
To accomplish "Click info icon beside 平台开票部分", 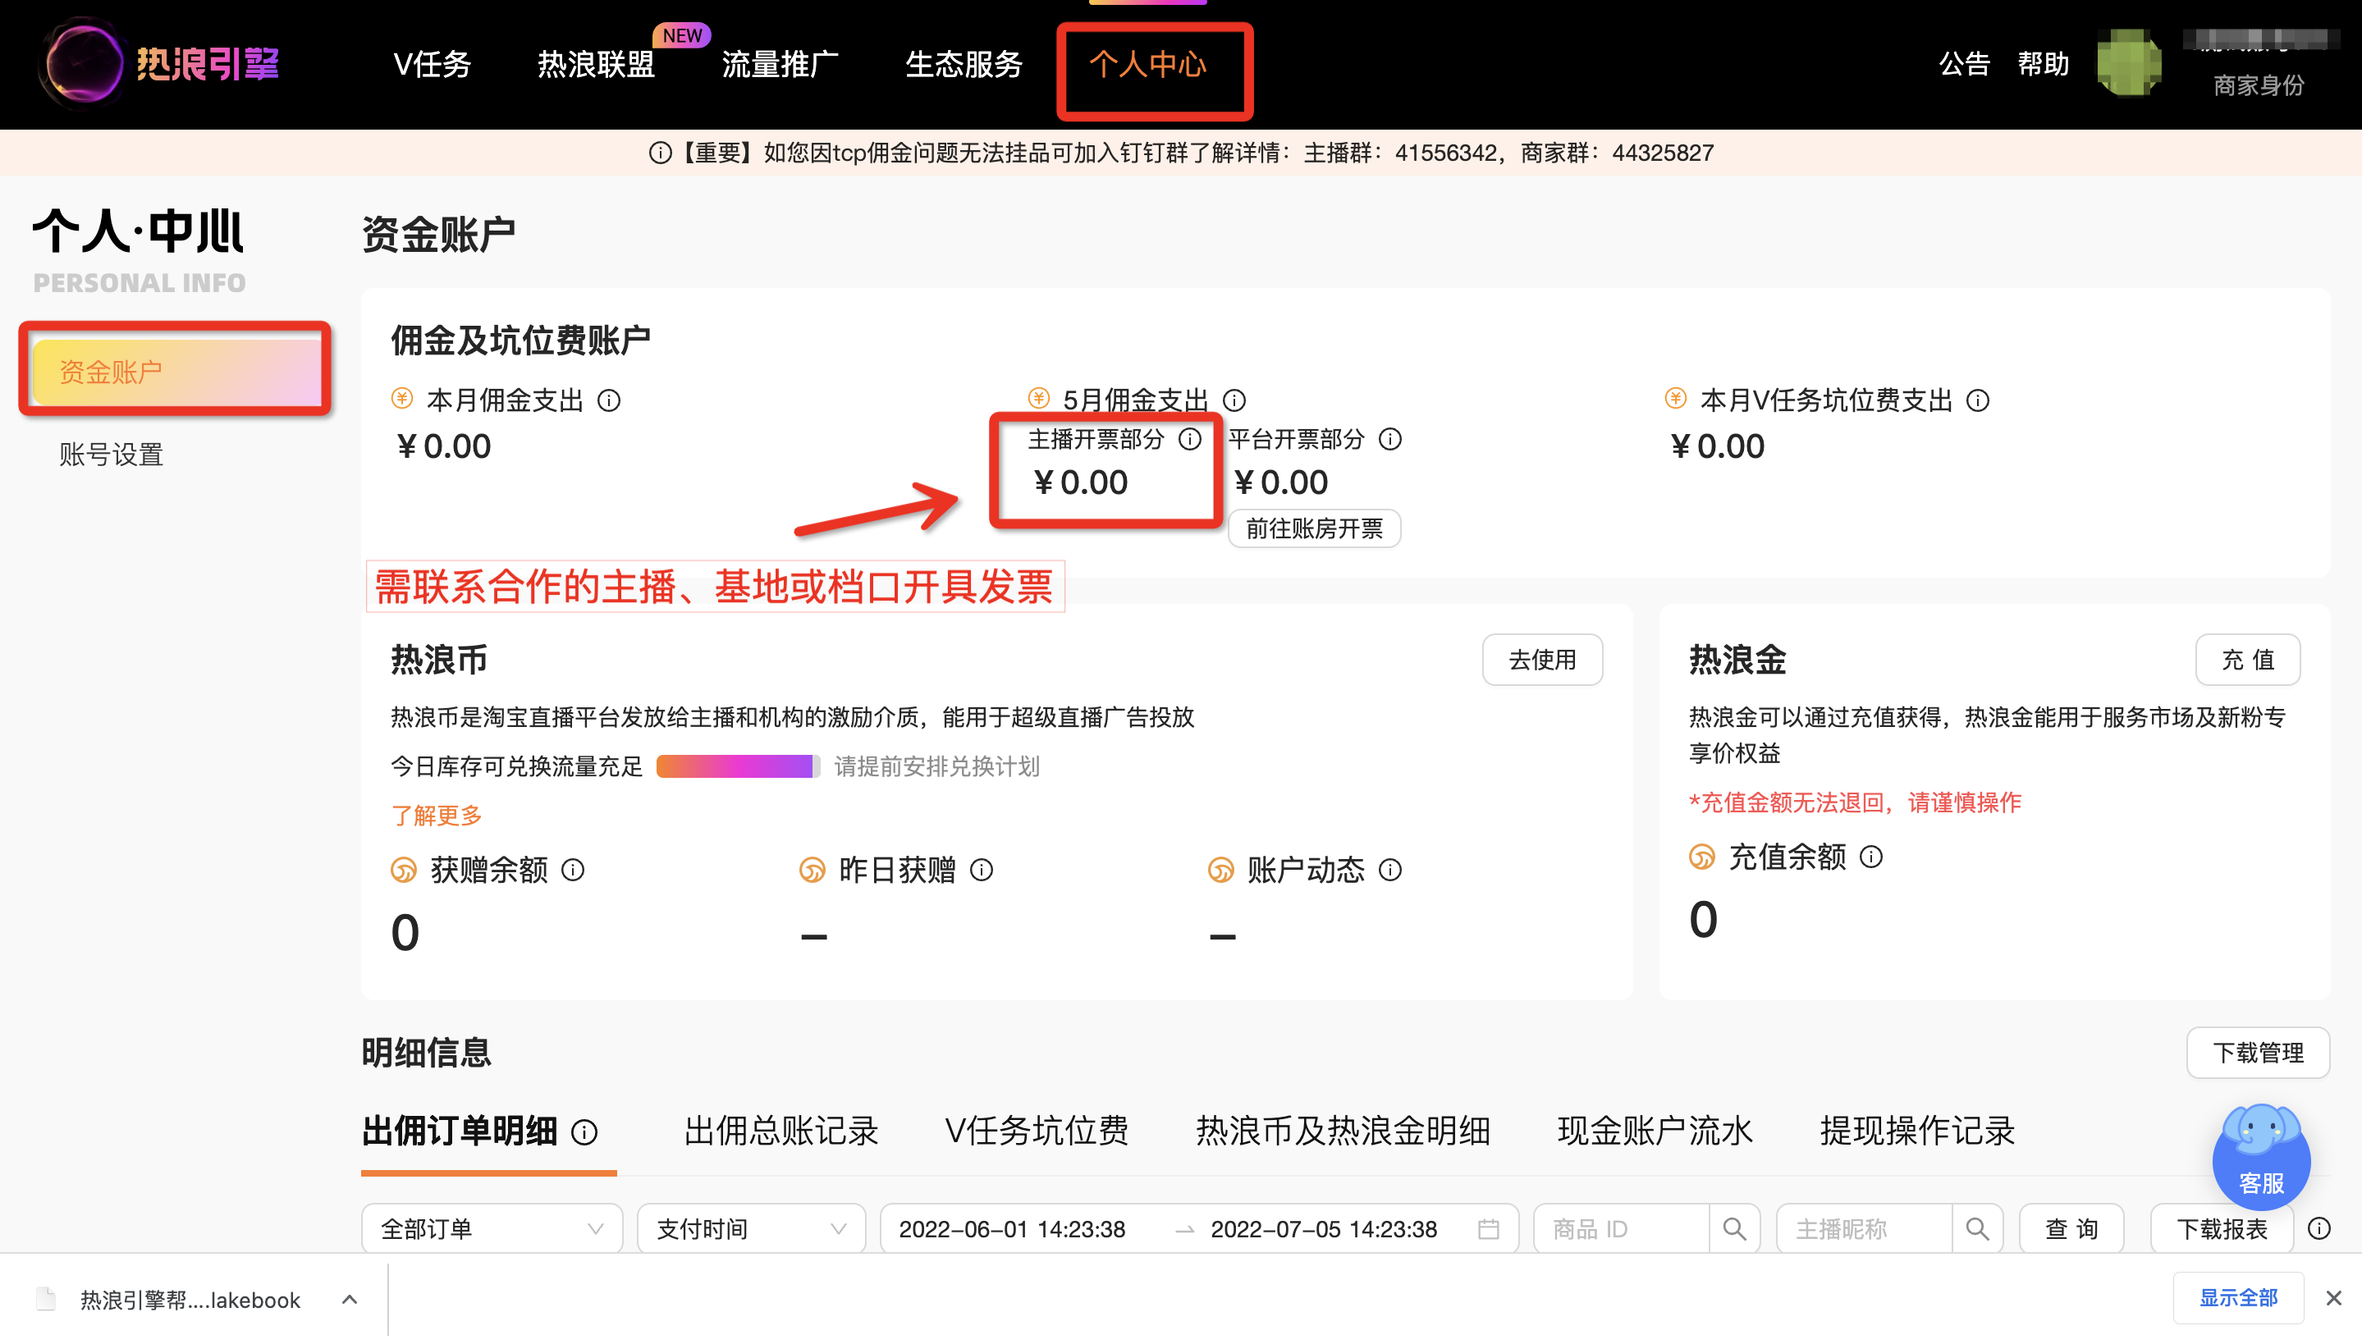I will 1390,440.
